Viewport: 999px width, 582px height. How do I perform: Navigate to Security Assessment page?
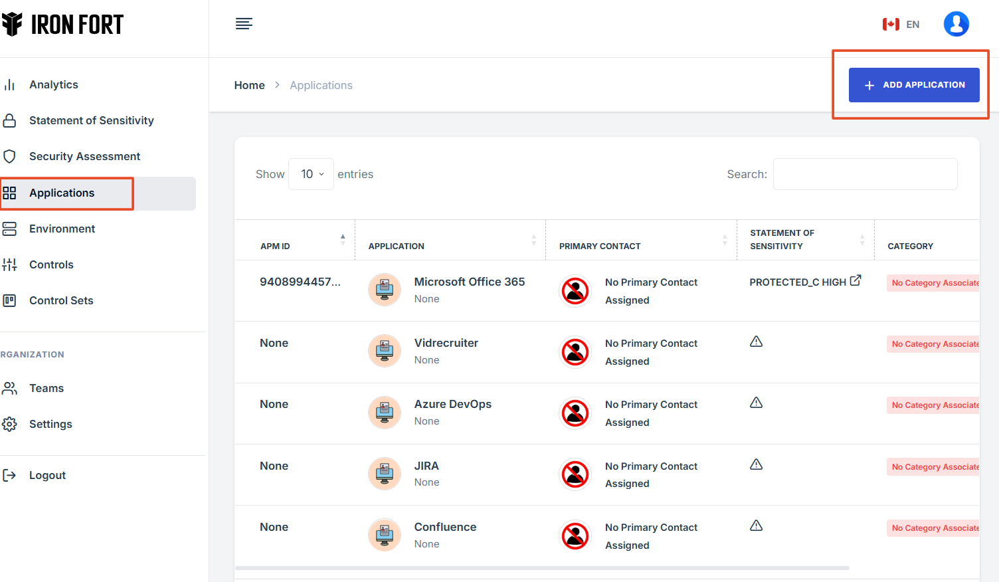(x=84, y=156)
